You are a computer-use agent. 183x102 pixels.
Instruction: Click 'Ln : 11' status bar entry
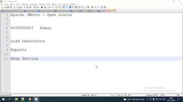(113, 95)
